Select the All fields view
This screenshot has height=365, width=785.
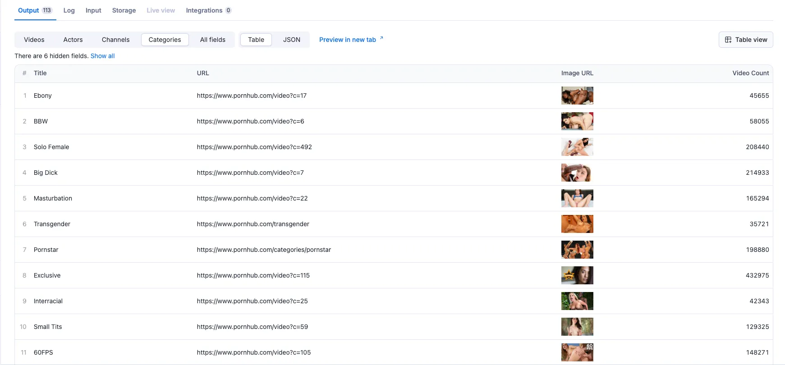click(213, 40)
